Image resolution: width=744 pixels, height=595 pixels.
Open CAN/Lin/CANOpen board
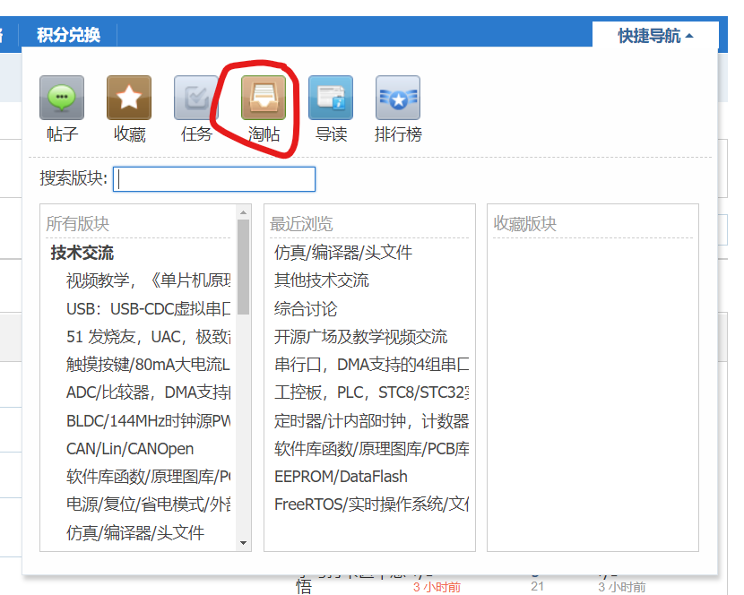[130, 448]
